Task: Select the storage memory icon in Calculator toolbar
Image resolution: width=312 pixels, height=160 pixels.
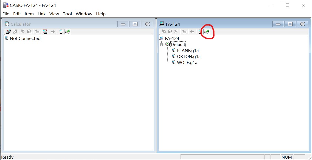Action: click(x=67, y=31)
